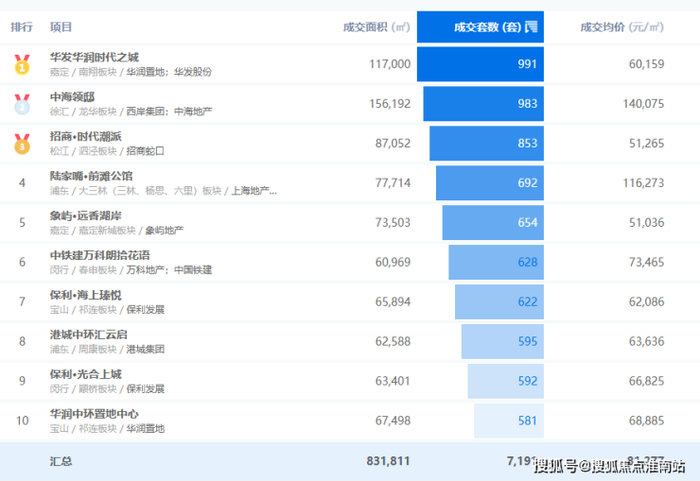Screen dimensions: 700x481
Task: Open project 保利•海上臻悦
Action: [x=86, y=295]
